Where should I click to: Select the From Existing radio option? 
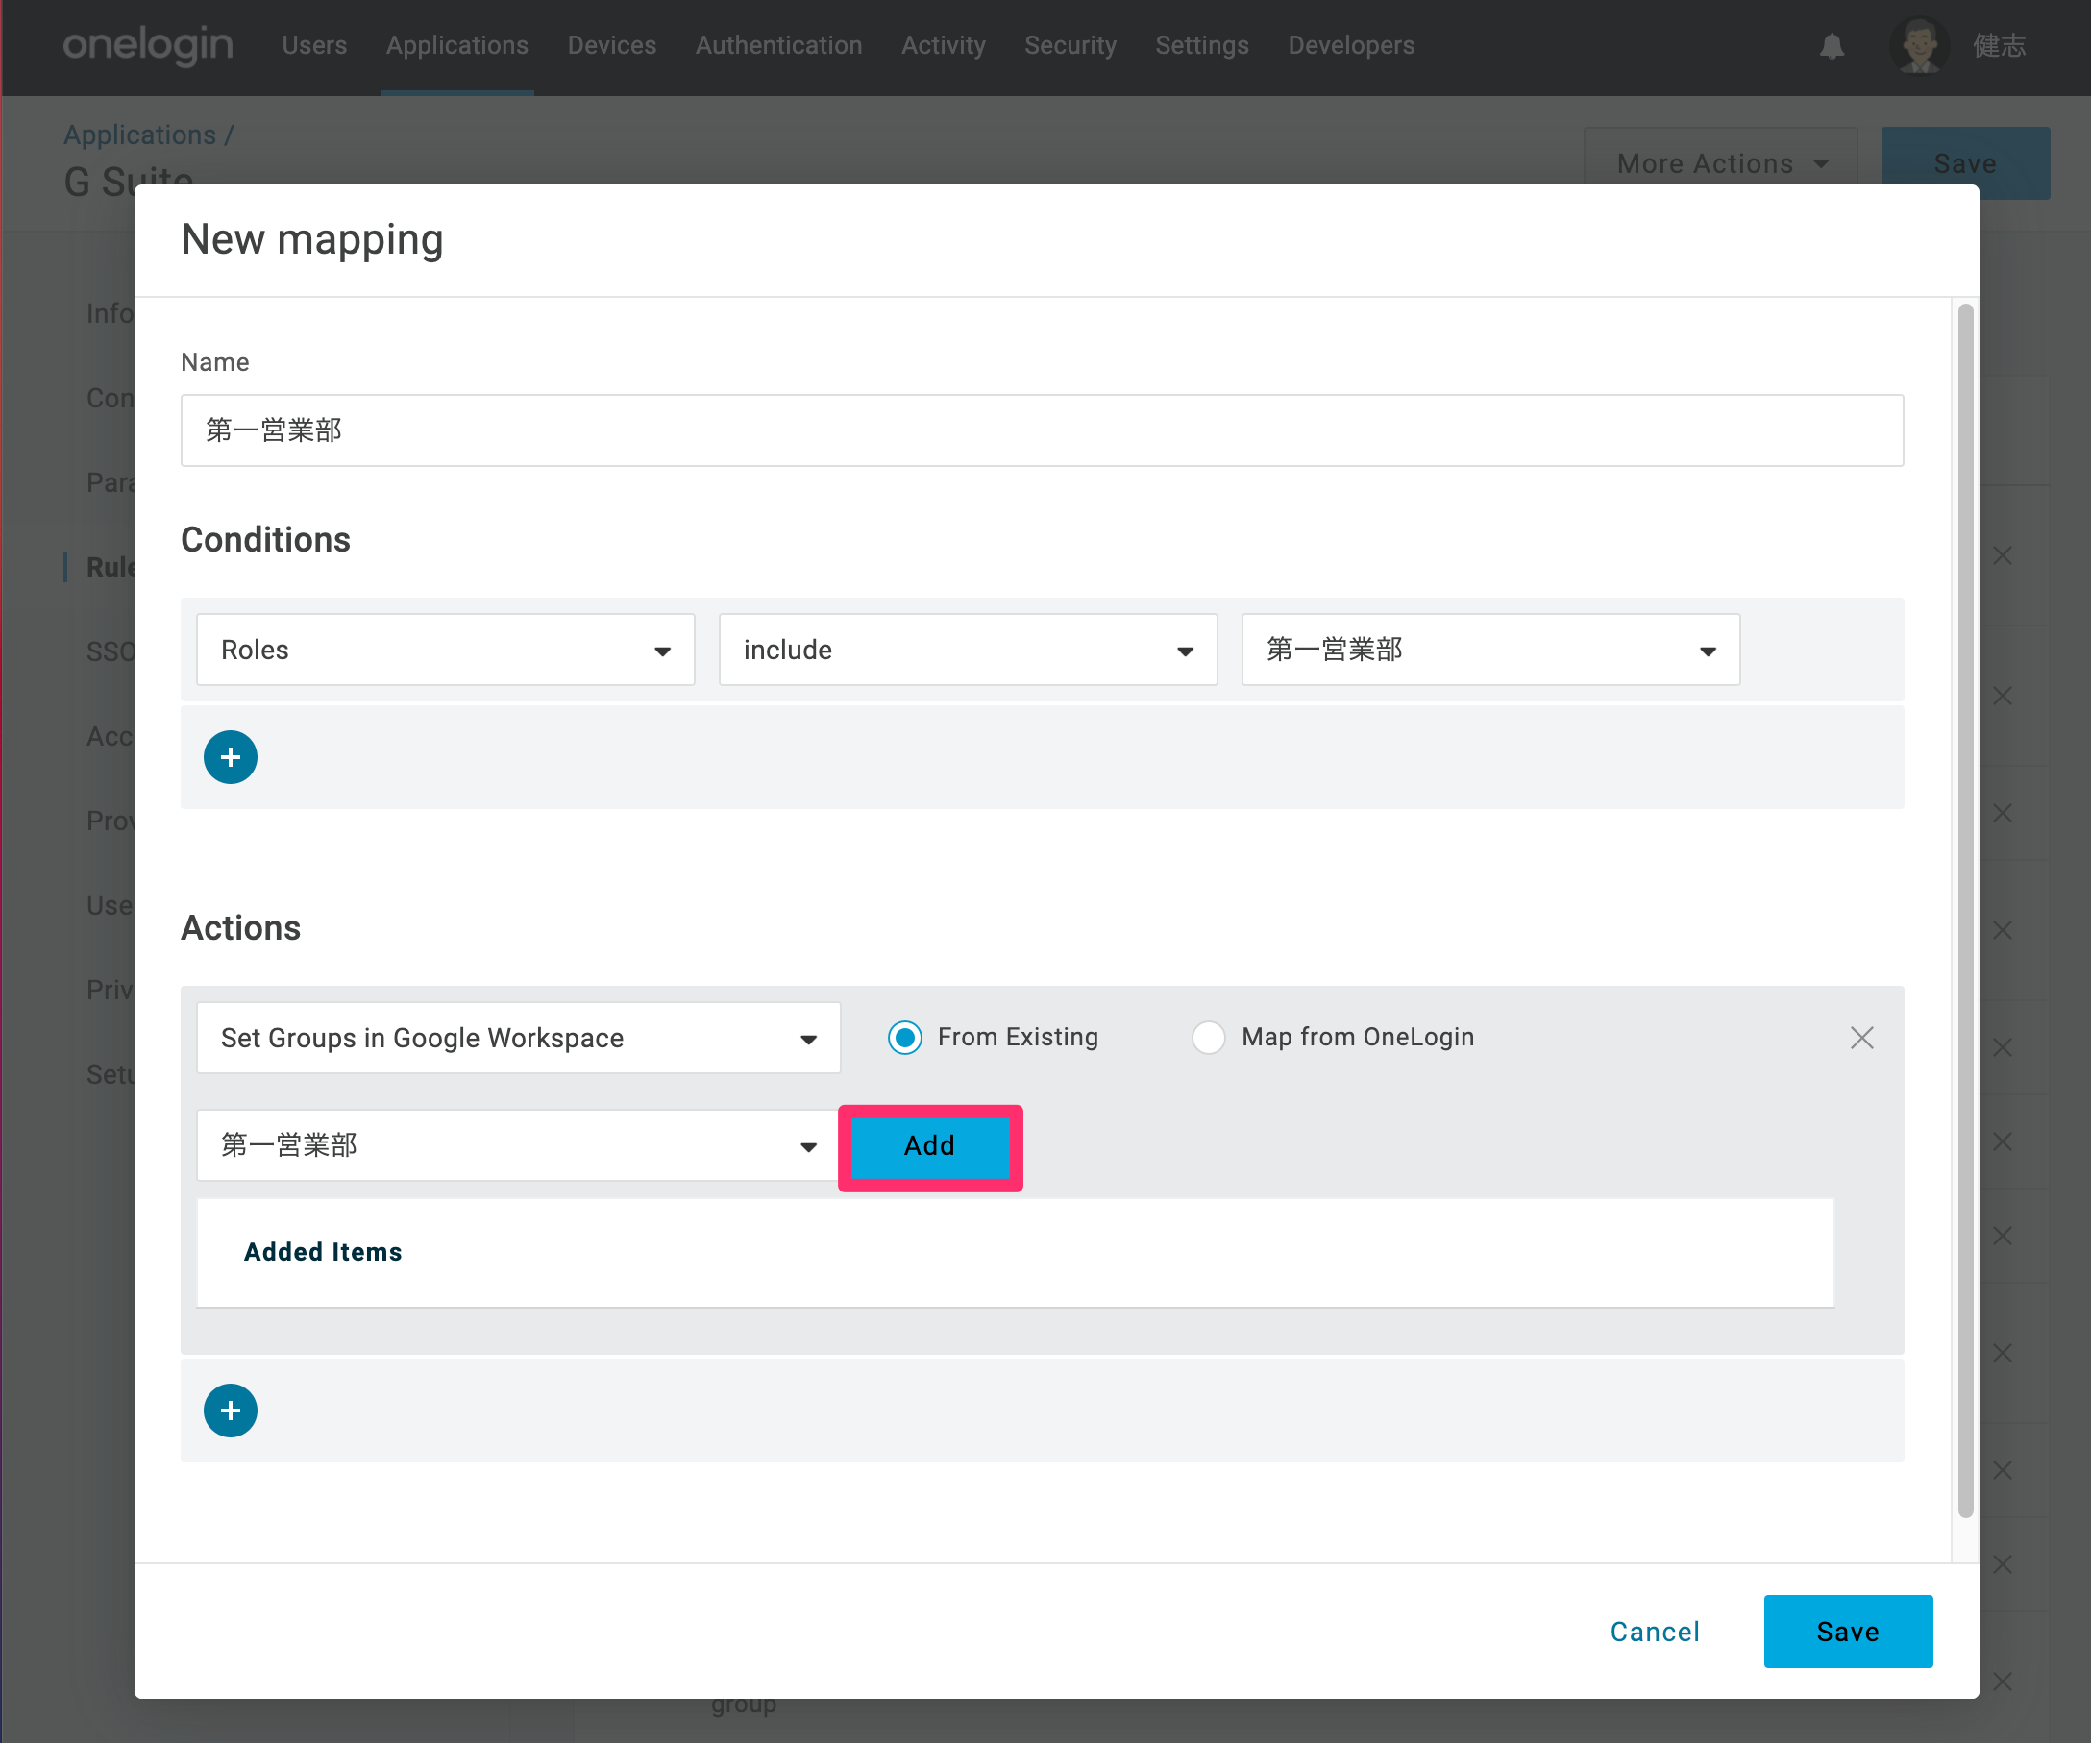pyautogui.click(x=904, y=1037)
